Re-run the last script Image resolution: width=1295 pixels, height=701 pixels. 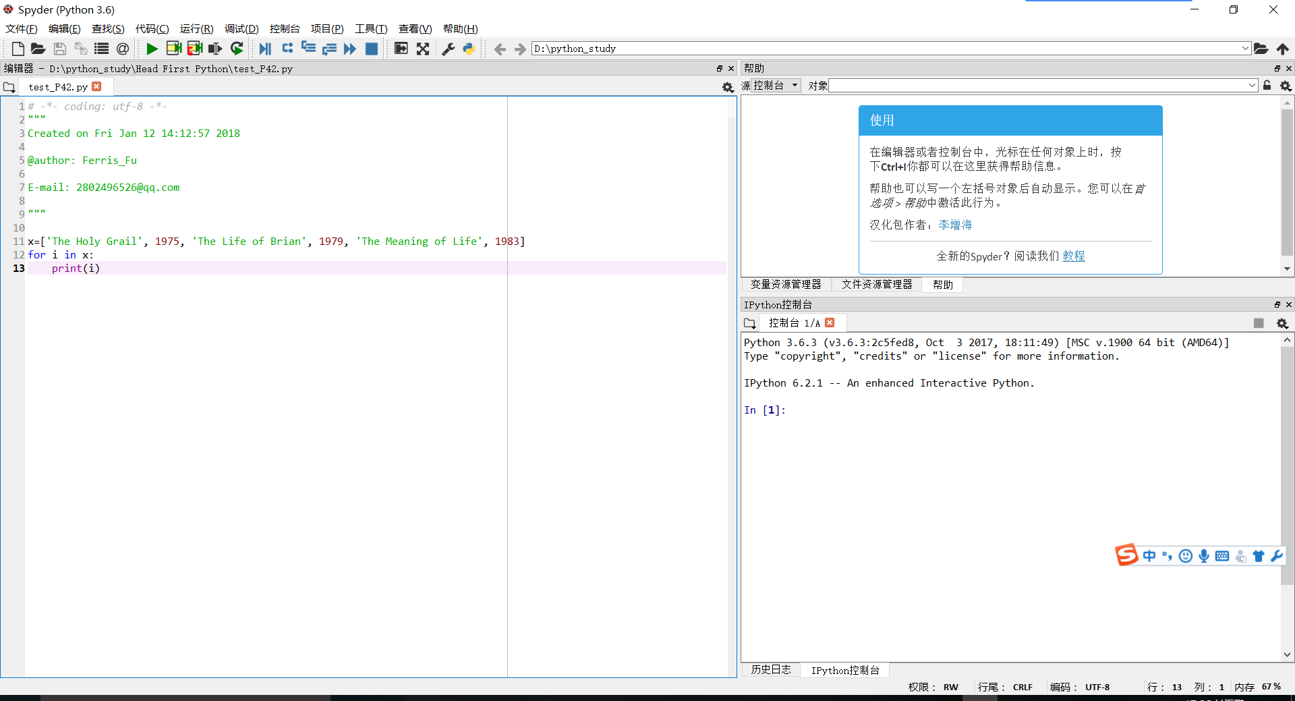point(237,49)
